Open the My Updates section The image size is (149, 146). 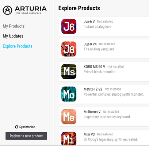coord(13,36)
